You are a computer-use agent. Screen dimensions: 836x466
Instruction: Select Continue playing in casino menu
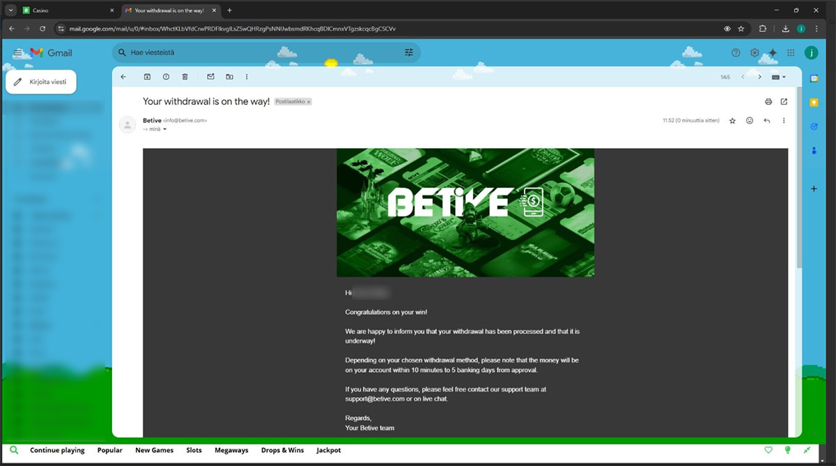57,450
